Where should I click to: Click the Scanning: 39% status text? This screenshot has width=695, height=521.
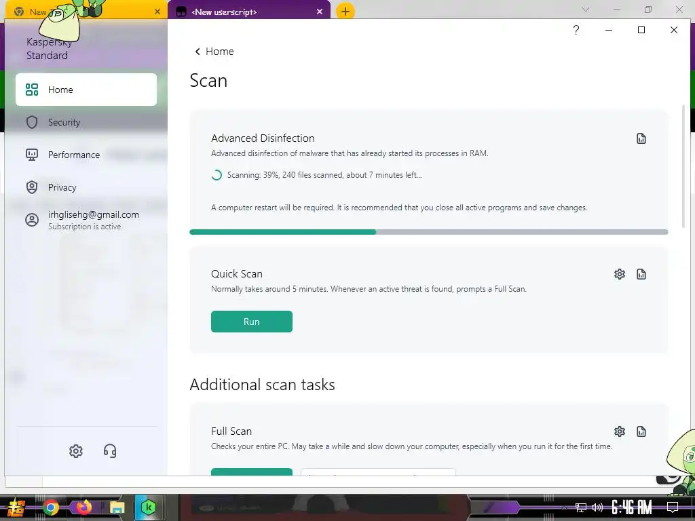pyautogui.click(x=324, y=175)
